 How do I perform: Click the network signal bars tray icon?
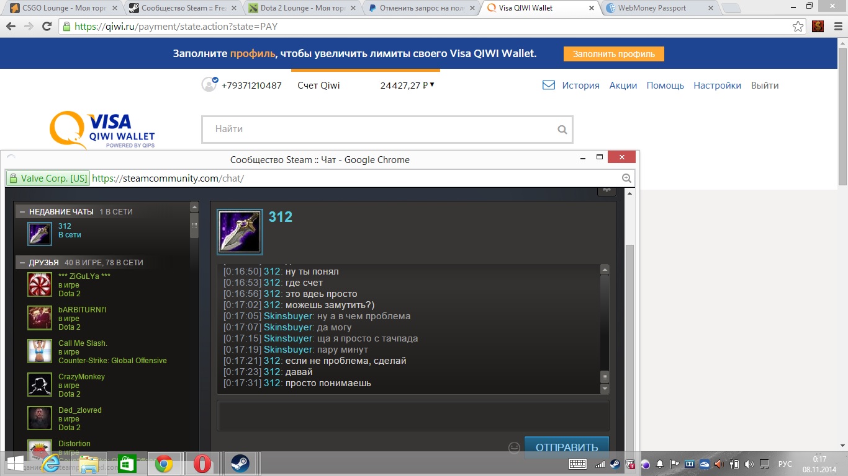[x=600, y=464]
